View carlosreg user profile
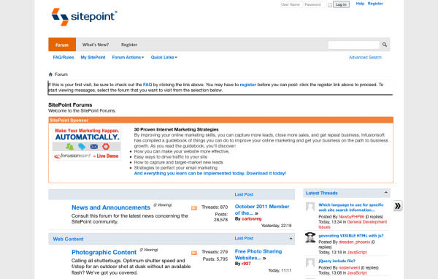The width and height of the screenshot is (438, 279). (251, 219)
